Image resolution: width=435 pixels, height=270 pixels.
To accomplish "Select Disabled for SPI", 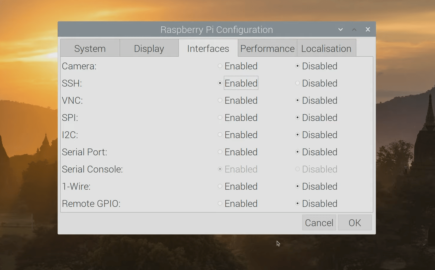I will 316,118.
